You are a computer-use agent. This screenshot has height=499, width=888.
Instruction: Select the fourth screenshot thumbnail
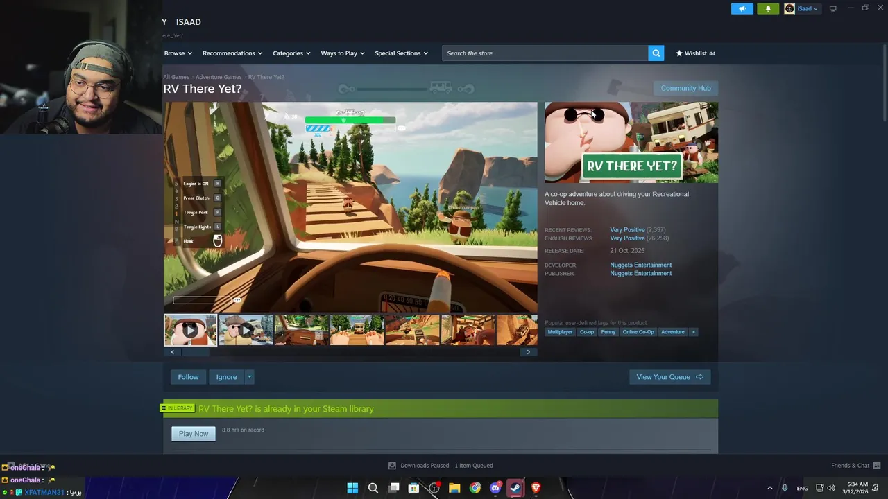[357, 330]
